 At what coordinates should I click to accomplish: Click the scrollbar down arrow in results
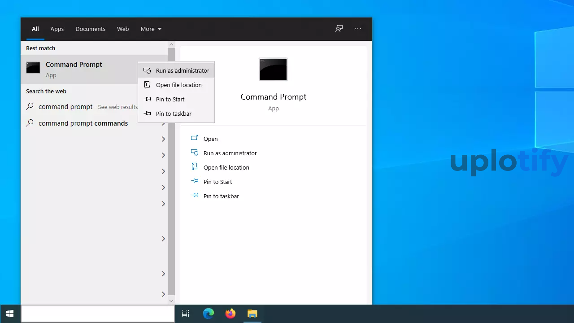click(x=171, y=301)
